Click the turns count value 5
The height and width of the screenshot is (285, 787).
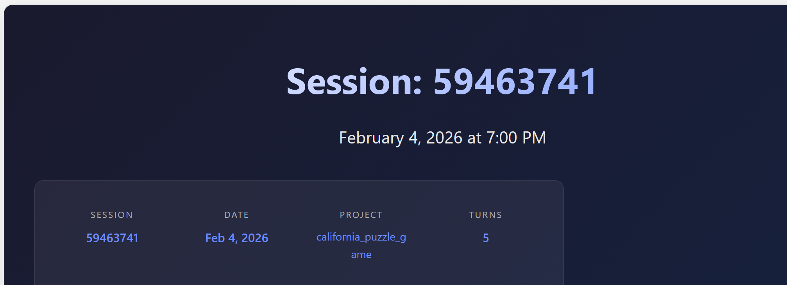pos(486,238)
